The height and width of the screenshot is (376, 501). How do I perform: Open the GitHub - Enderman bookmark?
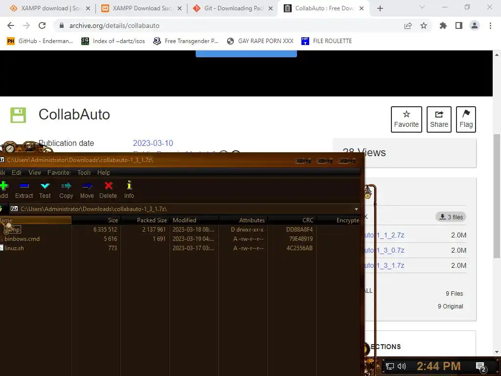pyautogui.click(x=40, y=41)
